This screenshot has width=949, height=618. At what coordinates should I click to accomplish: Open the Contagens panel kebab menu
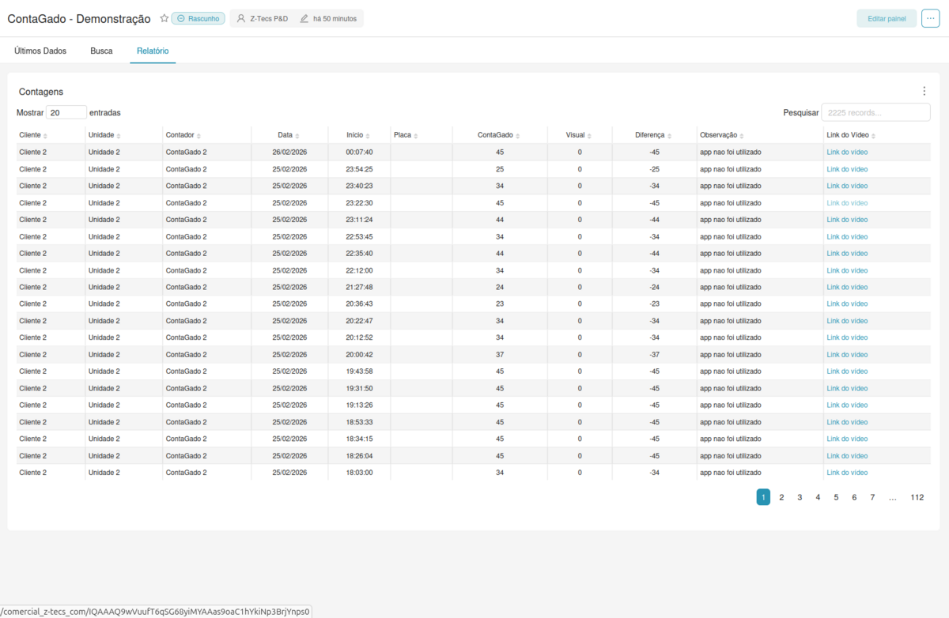pos(924,91)
